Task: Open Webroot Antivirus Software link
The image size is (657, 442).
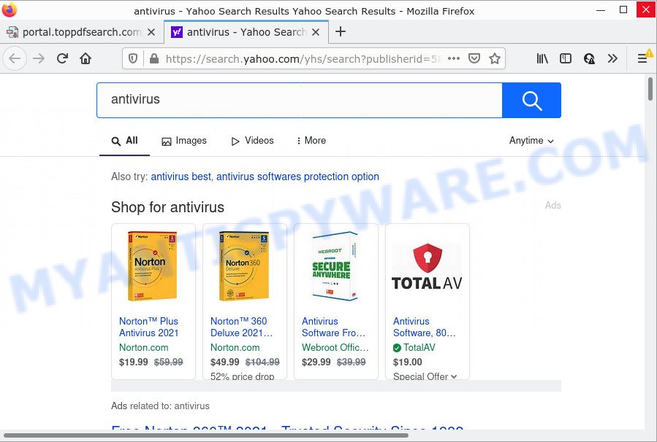Action: 333,327
